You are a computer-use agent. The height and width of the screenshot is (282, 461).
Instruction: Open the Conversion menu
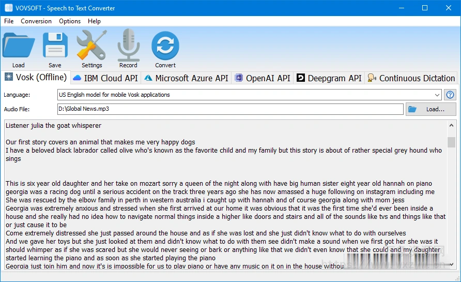[36, 21]
